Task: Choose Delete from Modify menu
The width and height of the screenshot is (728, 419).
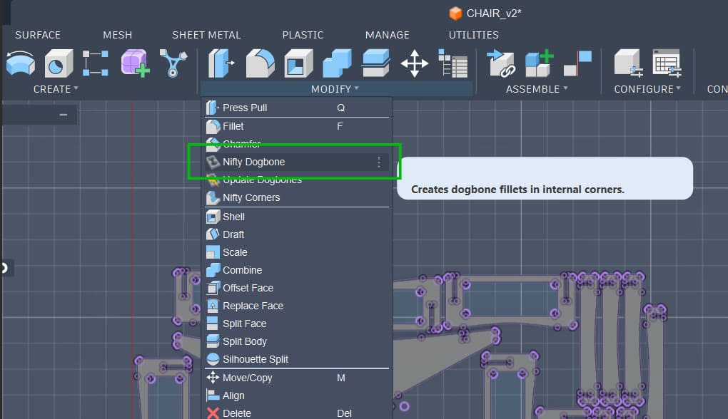Action: tap(297, 413)
